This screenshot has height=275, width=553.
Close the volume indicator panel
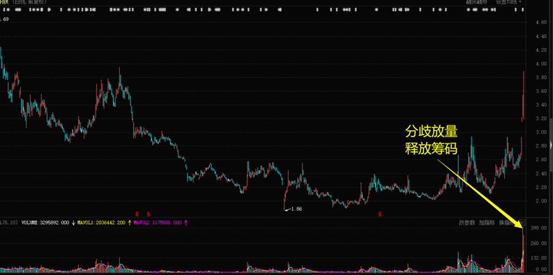click(x=522, y=223)
